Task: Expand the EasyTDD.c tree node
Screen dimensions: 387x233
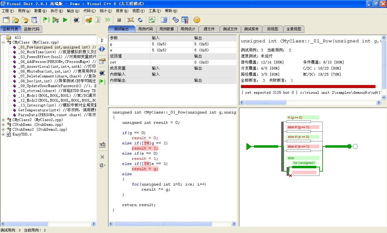Action: (3, 134)
